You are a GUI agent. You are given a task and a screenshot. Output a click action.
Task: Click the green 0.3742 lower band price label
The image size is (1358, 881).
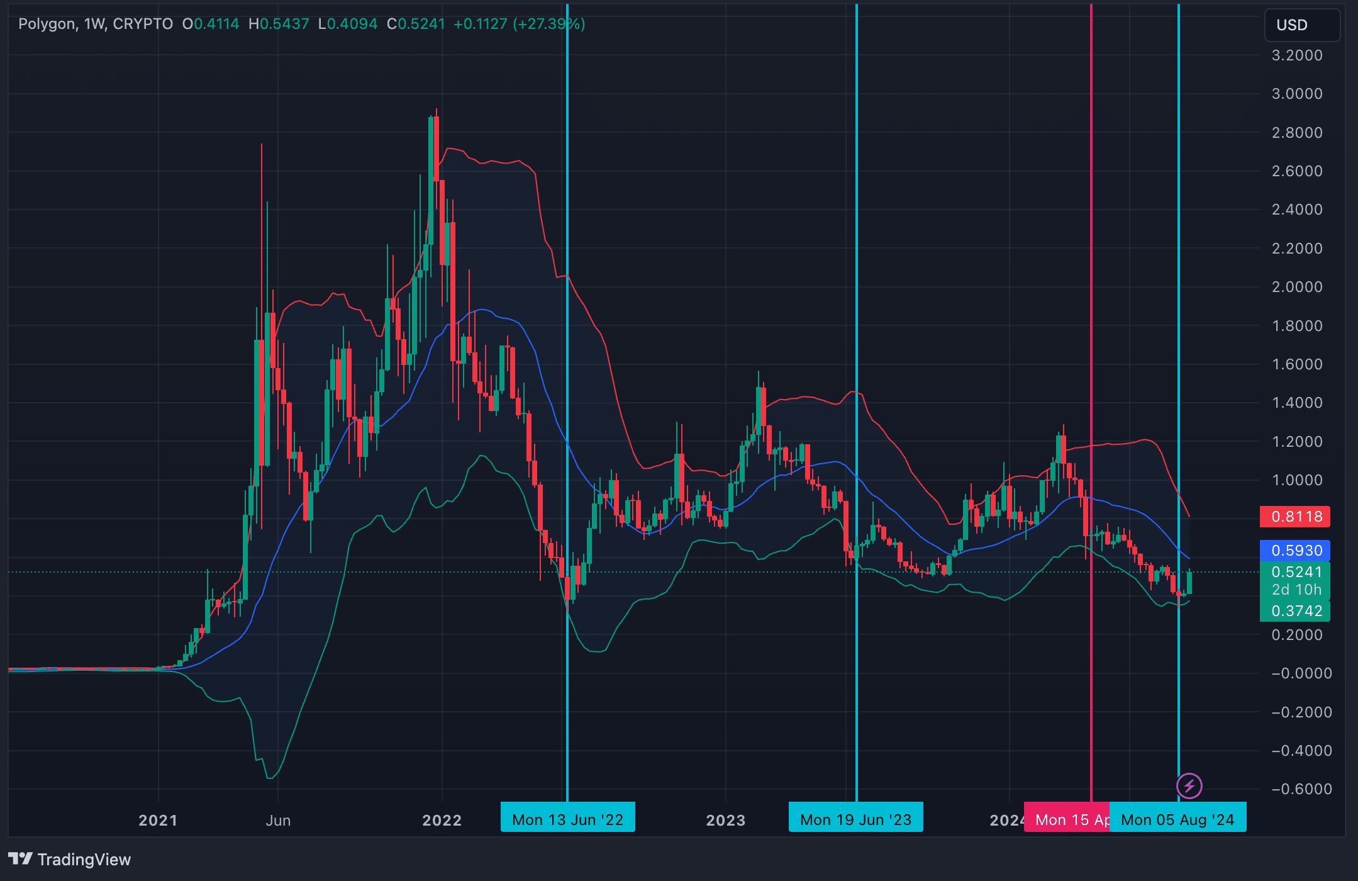(1295, 611)
